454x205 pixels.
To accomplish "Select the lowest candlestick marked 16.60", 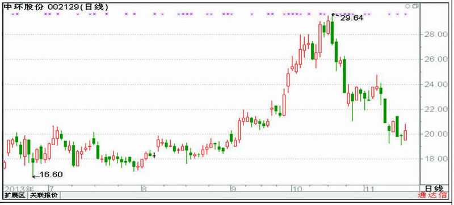I will point(33,165).
